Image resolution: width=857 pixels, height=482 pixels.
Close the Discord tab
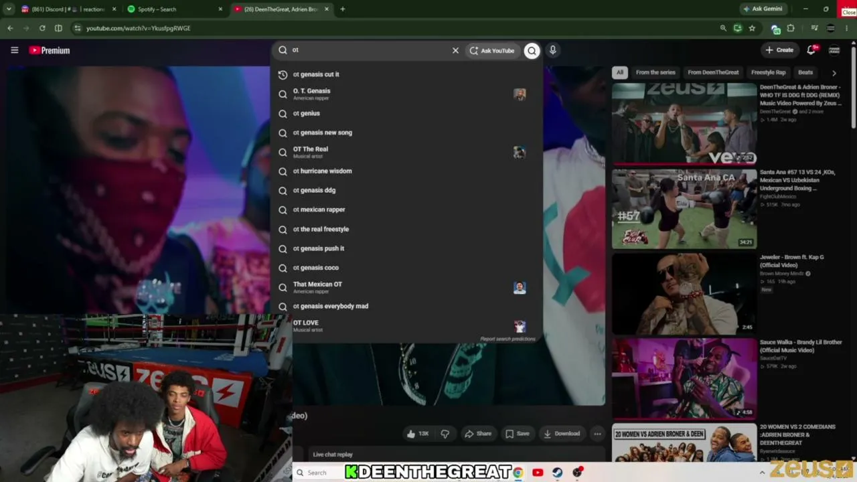114,9
